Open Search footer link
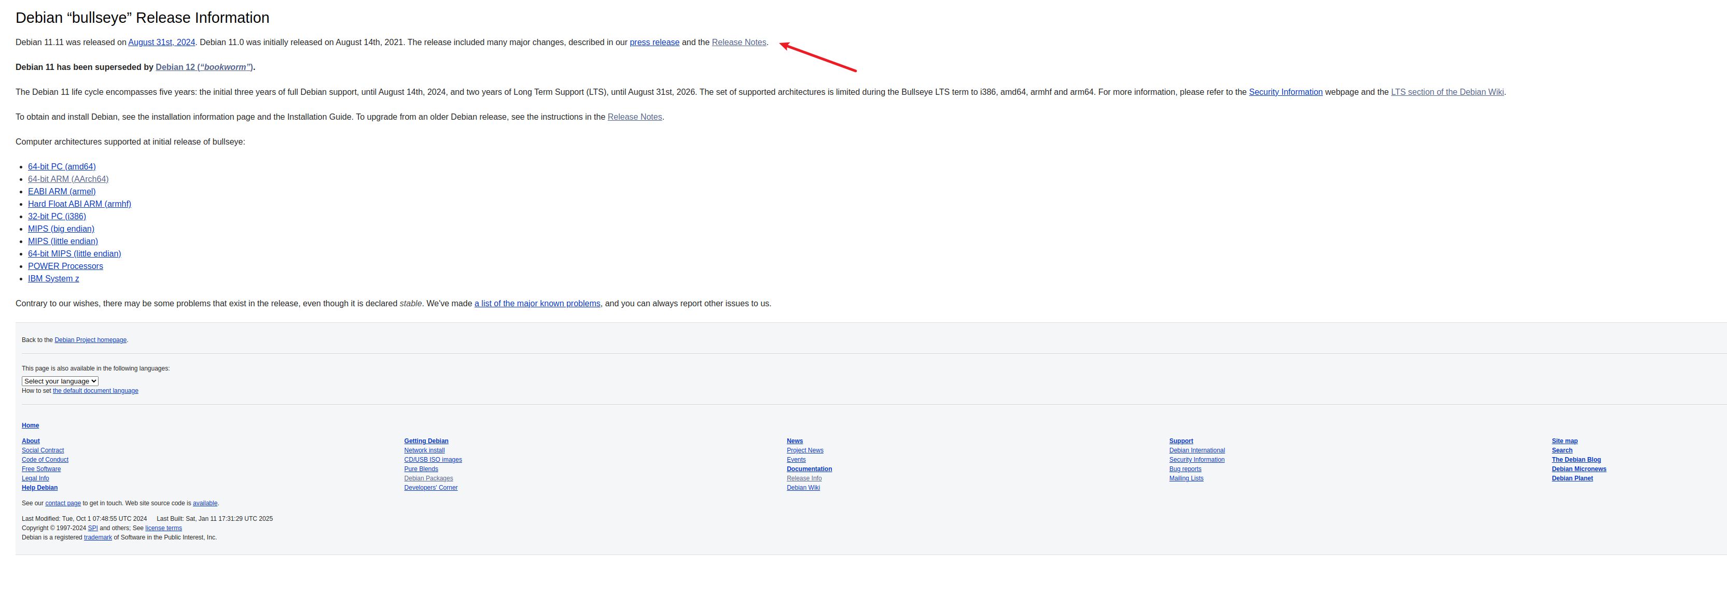1727x597 pixels. 1562,450
